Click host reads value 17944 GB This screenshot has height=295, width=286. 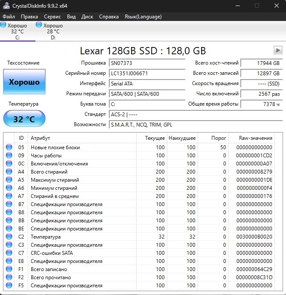[x=262, y=63]
